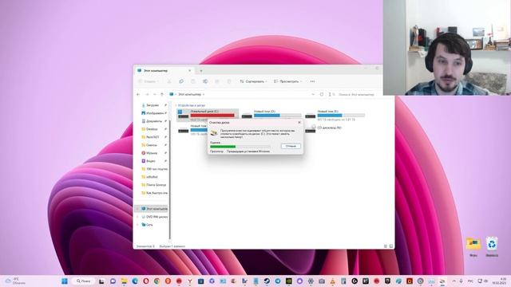Image resolution: width=511 pixels, height=287 pixels.
Task: Select DVD RW дисковод in the navigation pane
Action: 154,217
